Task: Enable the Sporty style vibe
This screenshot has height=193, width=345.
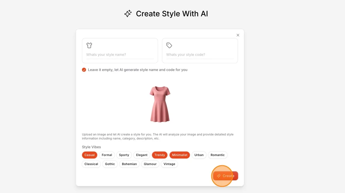Action: pyautogui.click(x=124, y=155)
